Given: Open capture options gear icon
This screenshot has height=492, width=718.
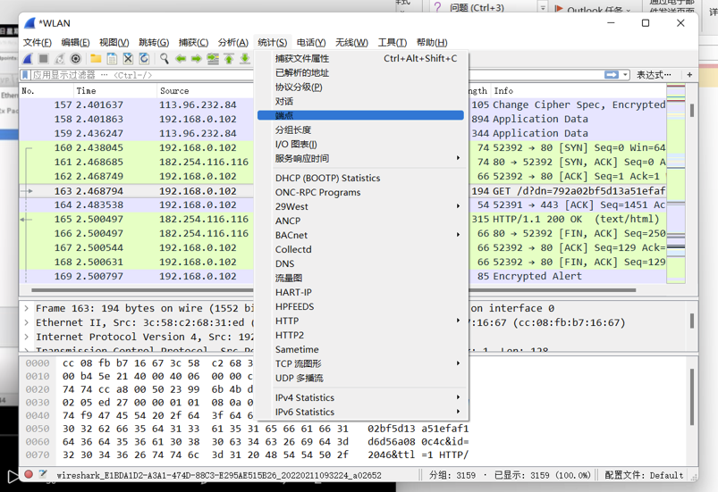Looking at the screenshot, I should pos(75,59).
